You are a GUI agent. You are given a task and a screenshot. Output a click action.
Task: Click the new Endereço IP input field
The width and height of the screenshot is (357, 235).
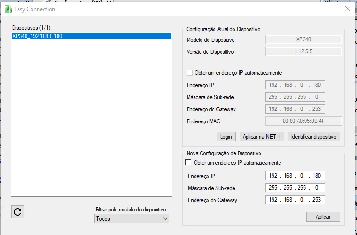(x=295, y=176)
